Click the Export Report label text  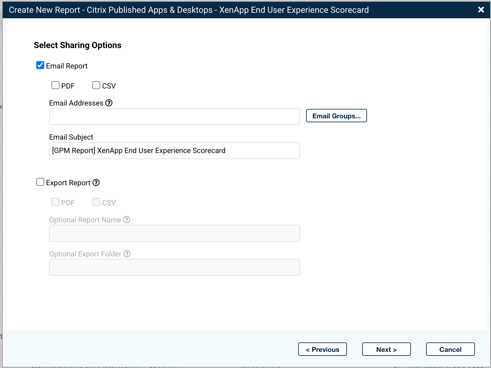(x=68, y=183)
